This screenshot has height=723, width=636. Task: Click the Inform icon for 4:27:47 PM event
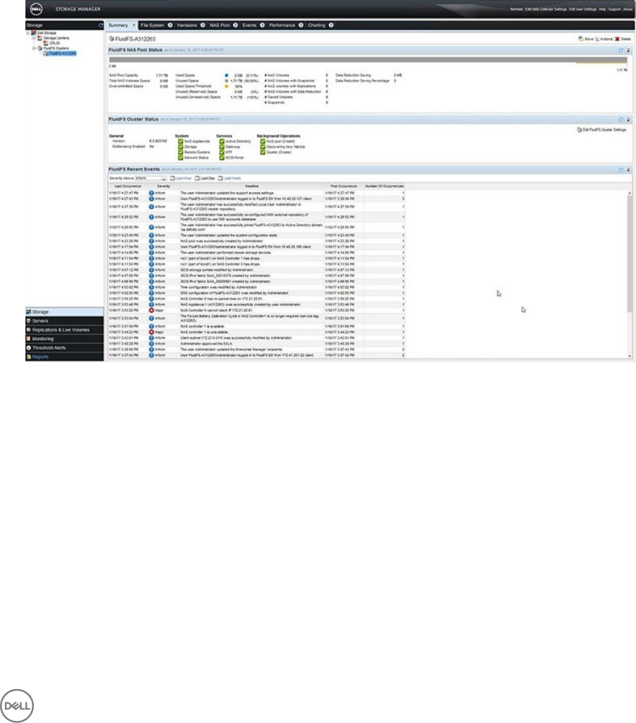tap(151, 193)
